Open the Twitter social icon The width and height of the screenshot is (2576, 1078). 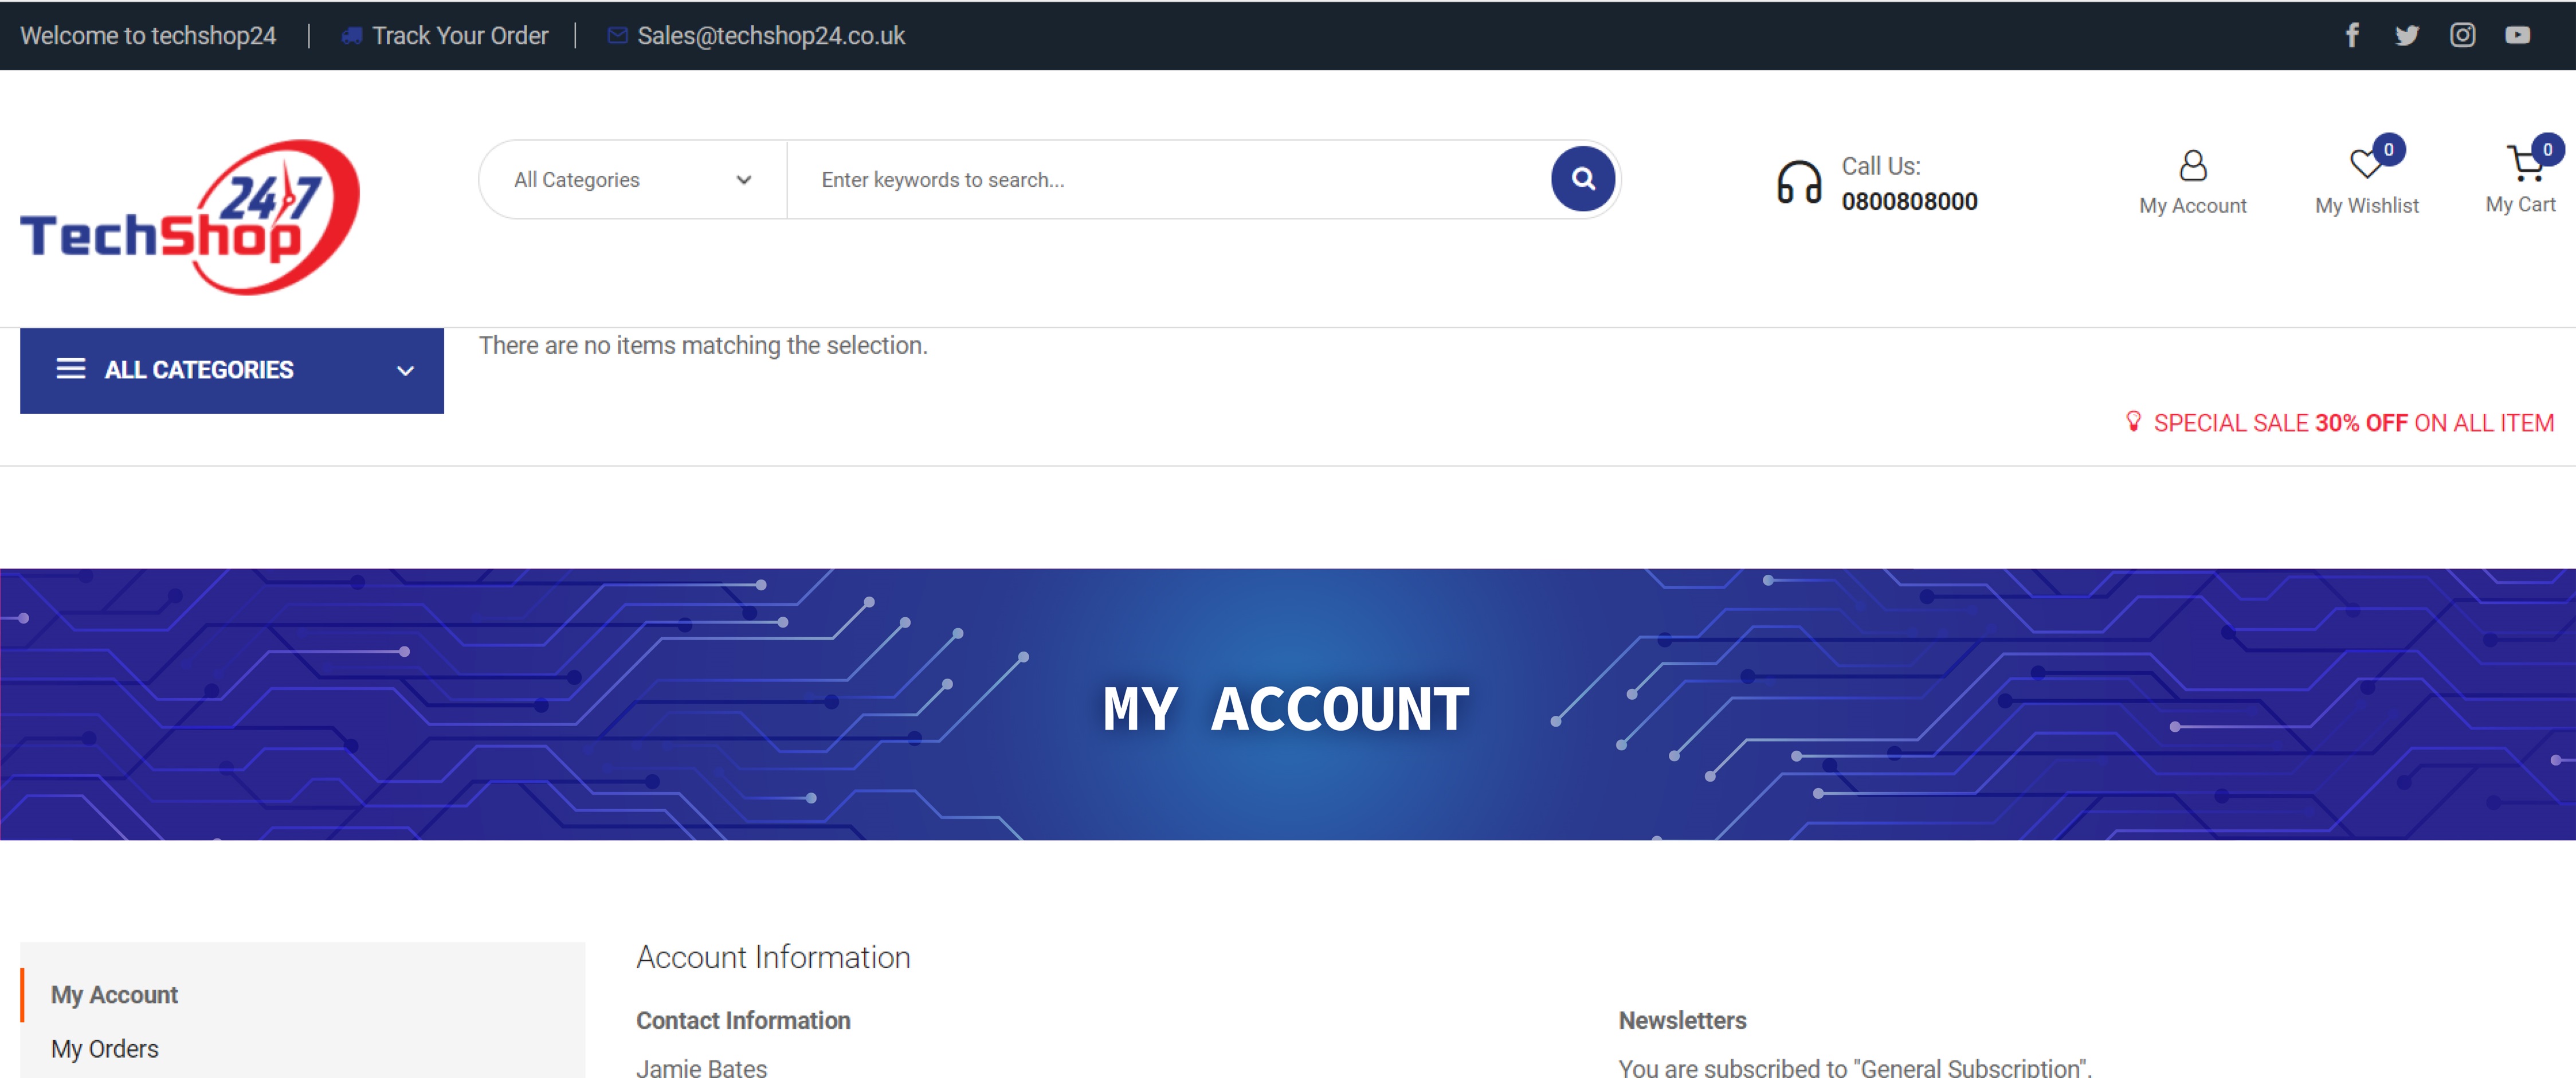click(2406, 36)
